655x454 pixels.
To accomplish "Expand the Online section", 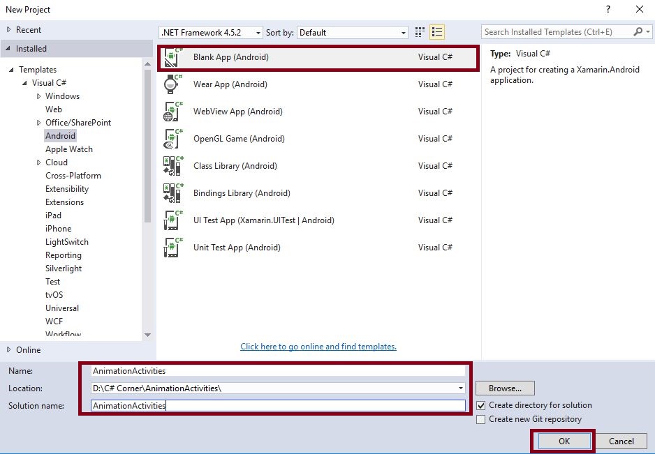I will tap(8, 349).
